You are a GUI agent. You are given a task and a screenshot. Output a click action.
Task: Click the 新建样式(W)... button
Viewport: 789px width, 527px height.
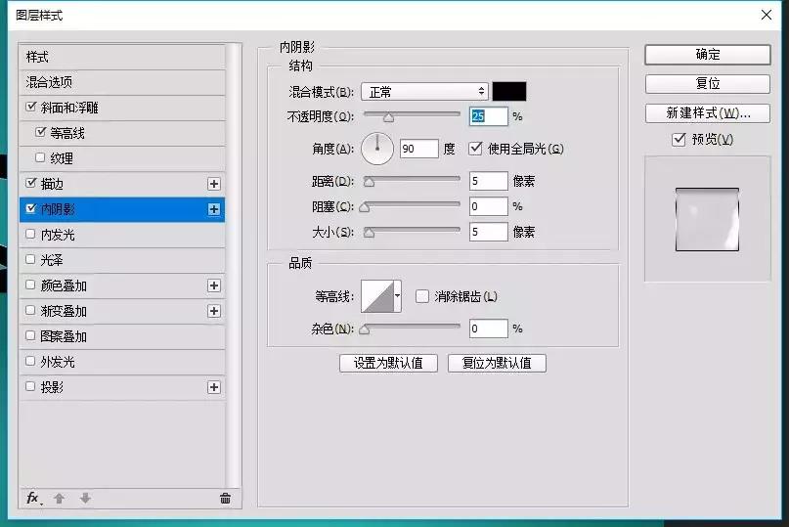tap(708, 113)
